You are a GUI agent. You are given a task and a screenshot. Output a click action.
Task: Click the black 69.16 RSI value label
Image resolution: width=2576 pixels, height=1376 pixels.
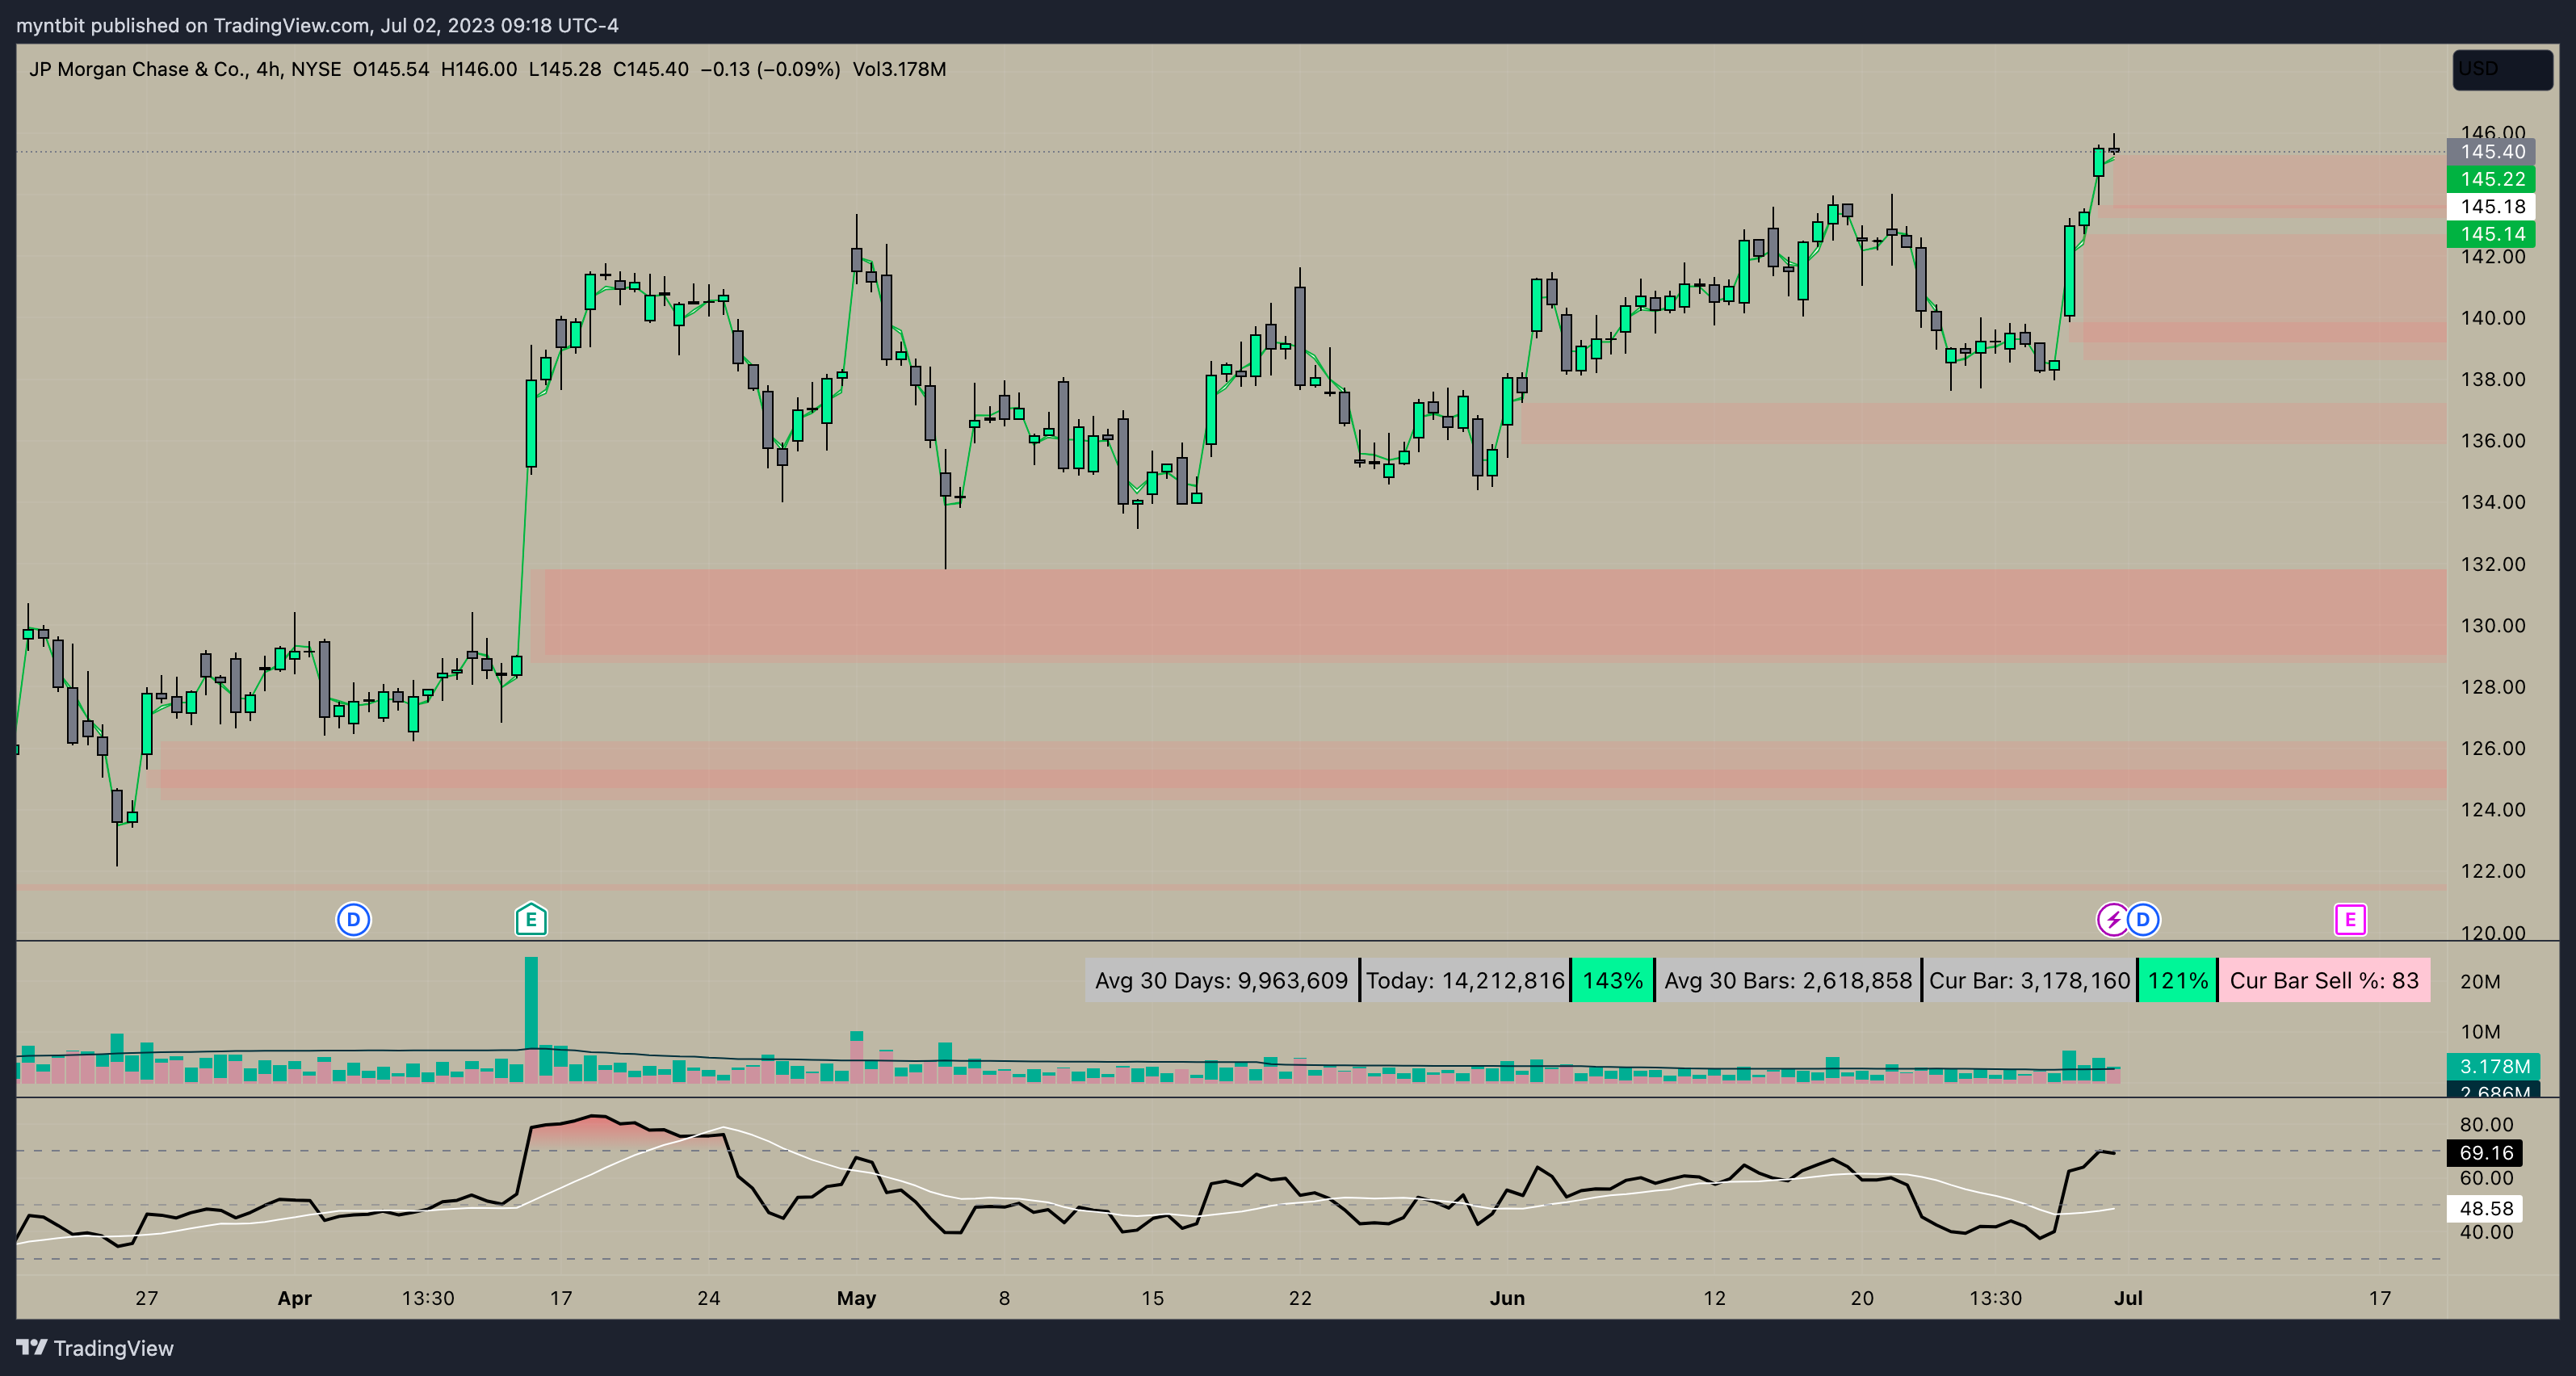pos(2485,1153)
